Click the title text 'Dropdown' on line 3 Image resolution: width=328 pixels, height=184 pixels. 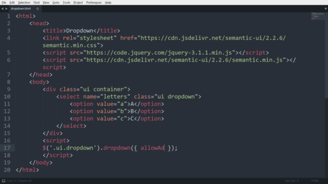coord(79,31)
